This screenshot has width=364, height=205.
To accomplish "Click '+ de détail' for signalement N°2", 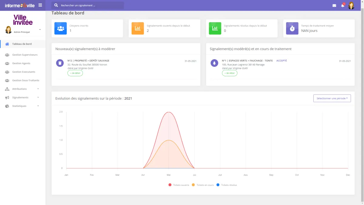I will pyautogui.click(x=75, y=73).
